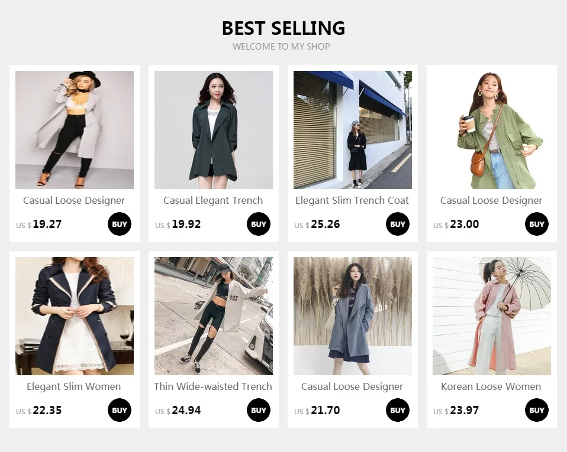Viewport: 567px width, 452px height.
Task: Open the navy double-breasted coat photo
Action: coord(75,316)
